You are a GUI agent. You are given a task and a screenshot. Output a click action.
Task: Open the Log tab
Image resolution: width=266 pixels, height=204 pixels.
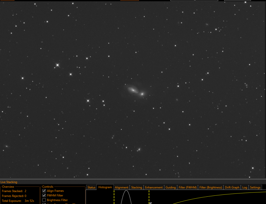click(x=244, y=187)
